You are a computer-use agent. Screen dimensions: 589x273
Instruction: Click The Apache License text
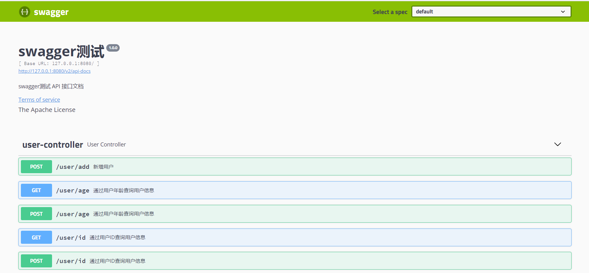[47, 110]
